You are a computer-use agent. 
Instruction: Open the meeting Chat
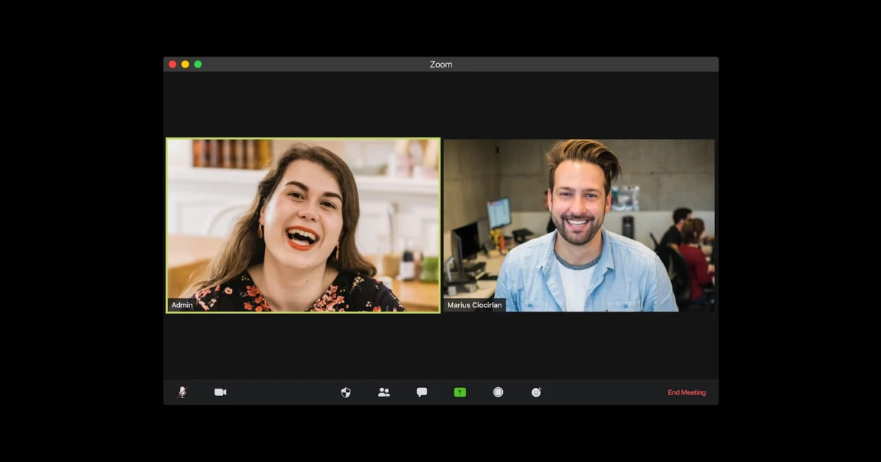pyautogui.click(x=421, y=392)
